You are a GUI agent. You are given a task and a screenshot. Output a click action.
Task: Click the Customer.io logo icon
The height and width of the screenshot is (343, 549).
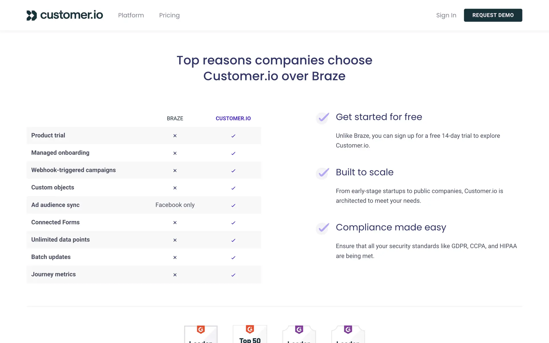tap(32, 15)
